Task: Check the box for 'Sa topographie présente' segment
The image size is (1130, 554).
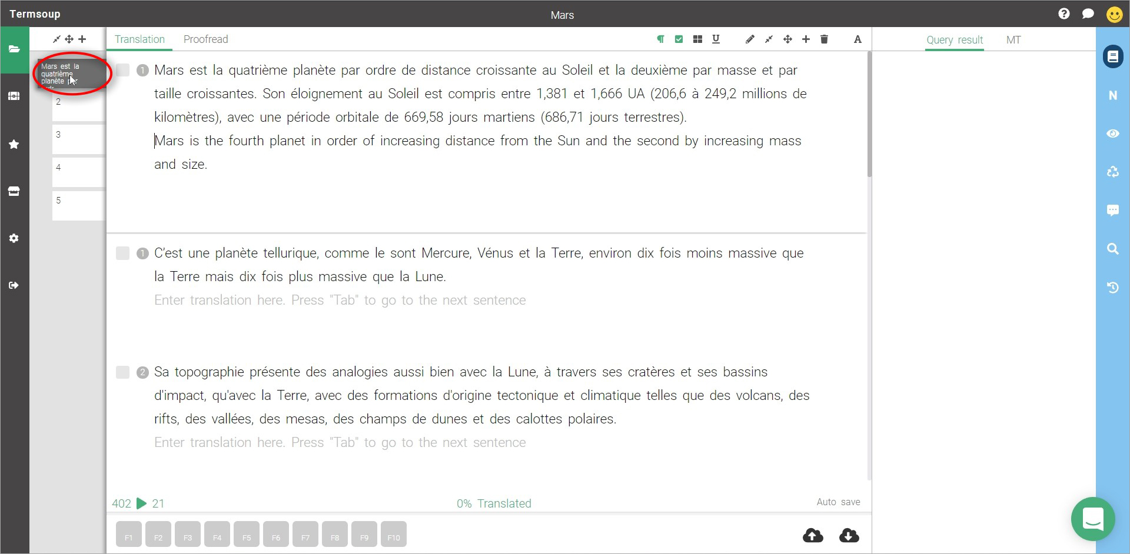Action: click(122, 372)
